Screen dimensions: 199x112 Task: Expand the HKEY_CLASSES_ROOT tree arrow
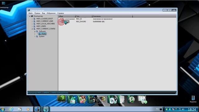click(32, 19)
